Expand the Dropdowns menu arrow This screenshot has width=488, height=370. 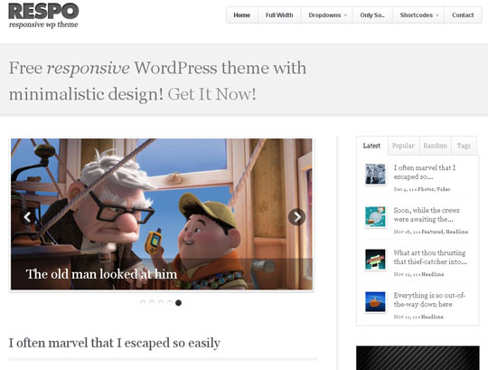pos(345,15)
